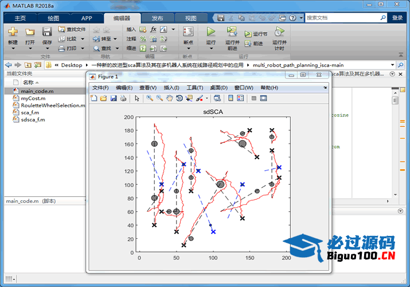
Task: Click the Find Files (查找文件) button
Action: (71, 29)
